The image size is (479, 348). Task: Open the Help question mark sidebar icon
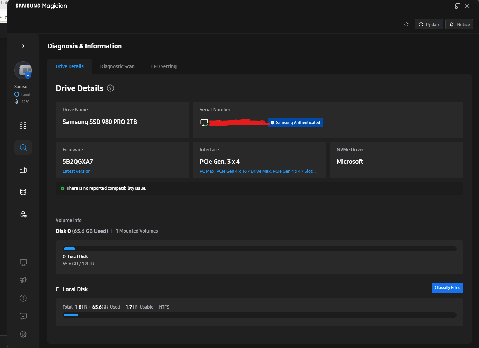[x=23, y=298]
